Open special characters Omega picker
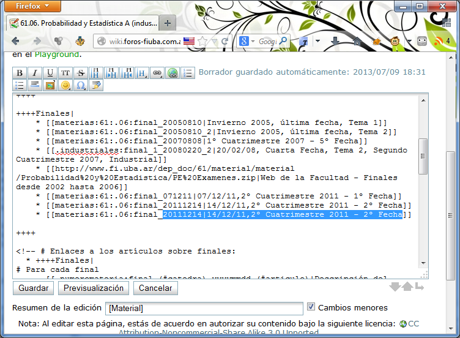Viewport: 460px width, 338px height. [x=81, y=85]
